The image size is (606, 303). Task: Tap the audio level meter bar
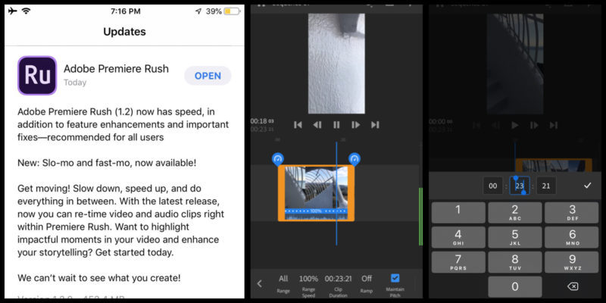coord(421,217)
